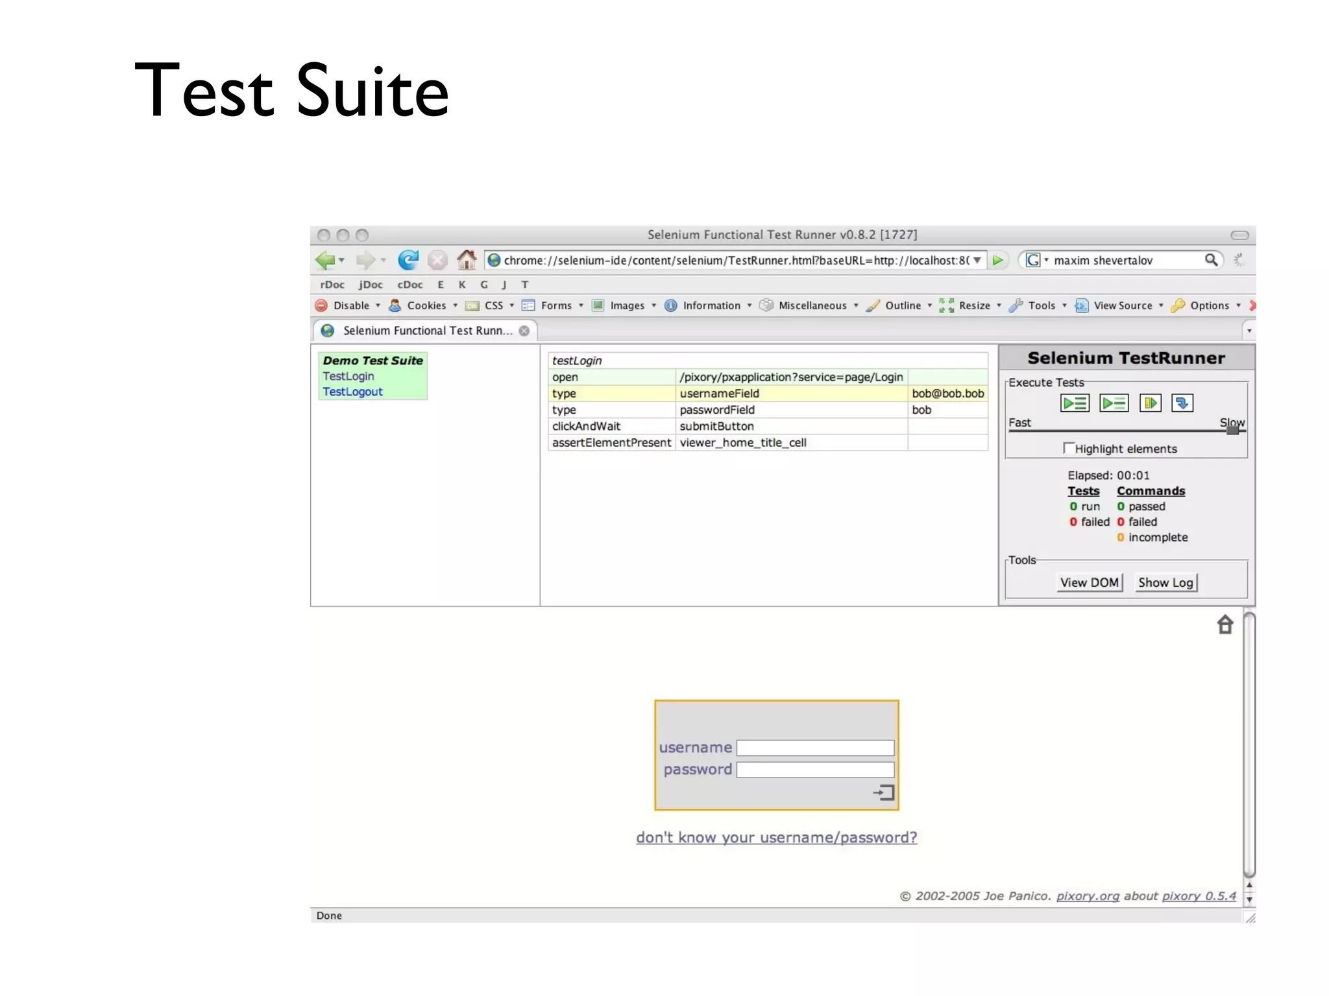This screenshot has width=1329, height=996.
Task: Click into the username input field
Action: coord(815,748)
